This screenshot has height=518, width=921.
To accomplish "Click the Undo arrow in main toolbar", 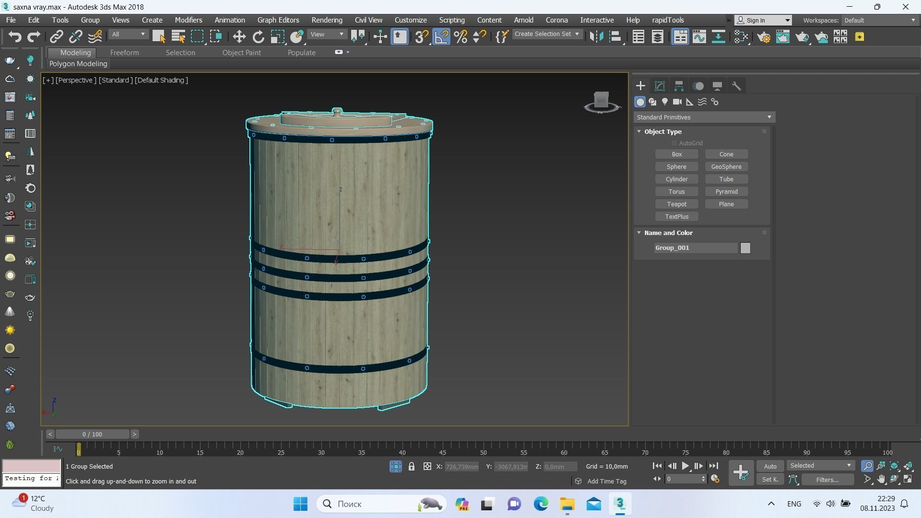I will 14,36.
